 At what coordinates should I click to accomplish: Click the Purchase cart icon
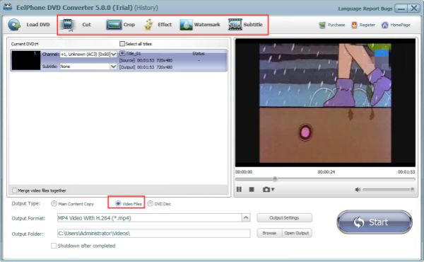click(322, 25)
